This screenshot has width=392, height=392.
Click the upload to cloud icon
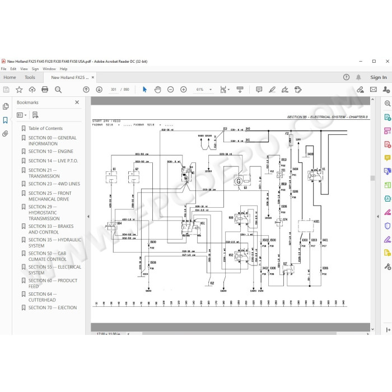coord(32,90)
